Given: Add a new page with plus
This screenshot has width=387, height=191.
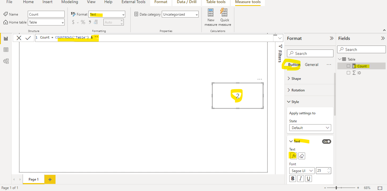Looking at the screenshot, I should click(50, 179).
